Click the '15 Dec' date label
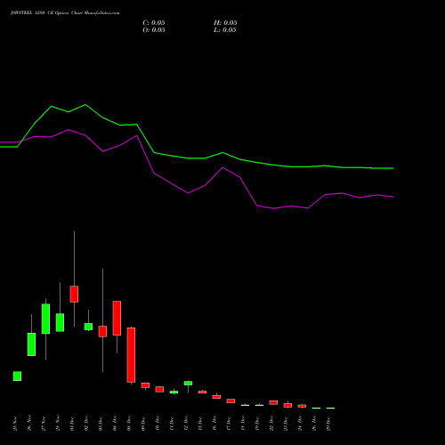Viewport: 445px width, 445px height. pos(200,424)
